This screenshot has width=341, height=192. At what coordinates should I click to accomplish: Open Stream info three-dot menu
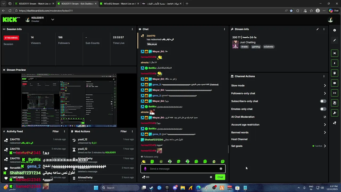coord(324,29)
